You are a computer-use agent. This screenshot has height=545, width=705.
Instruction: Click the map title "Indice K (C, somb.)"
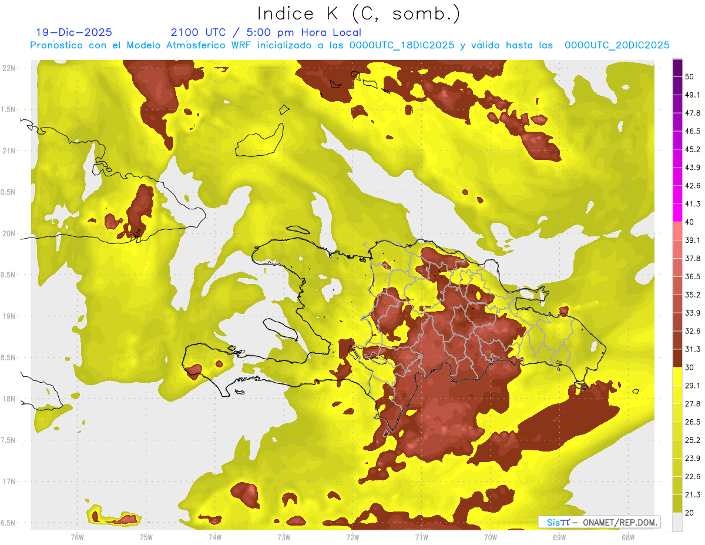(358, 14)
